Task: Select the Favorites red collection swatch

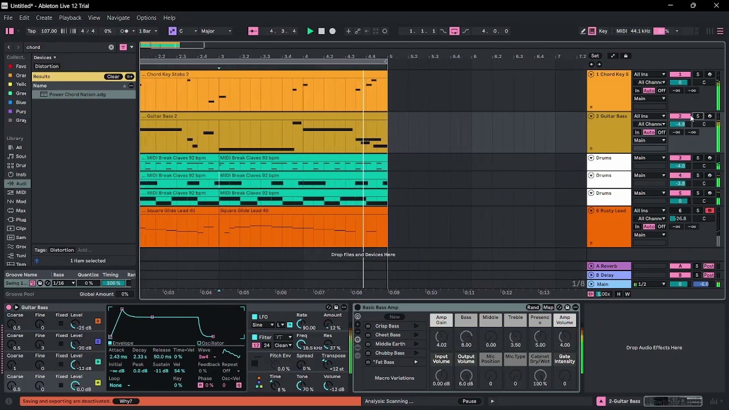Action: pos(10,67)
